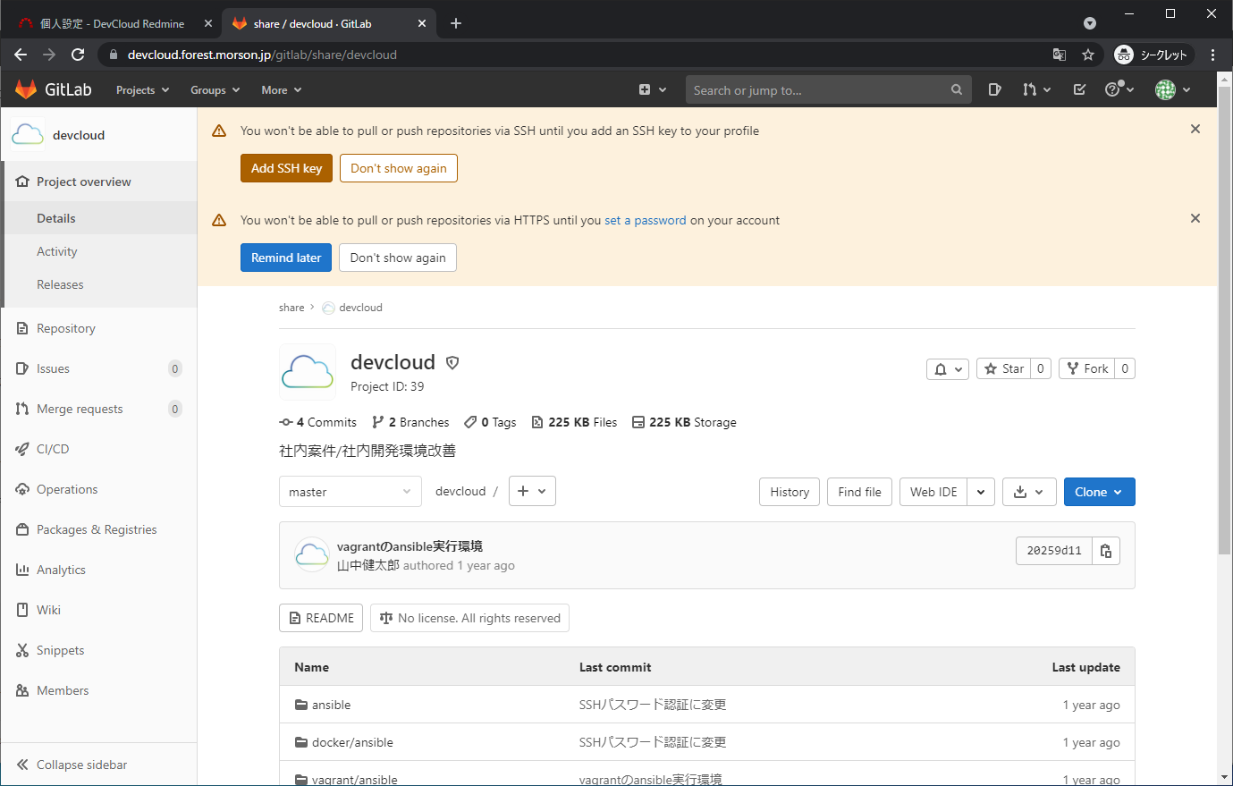Screen dimensions: 1233x786
Task: Open the To-Do list checkmark icon
Action: pyautogui.click(x=1079, y=89)
